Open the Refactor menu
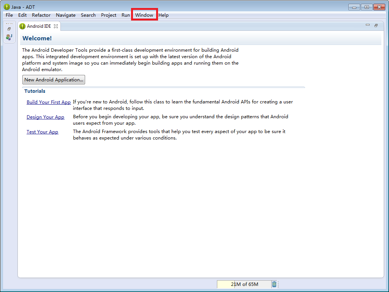The width and height of the screenshot is (389, 292). pyautogui.click(x=41, y=15)
